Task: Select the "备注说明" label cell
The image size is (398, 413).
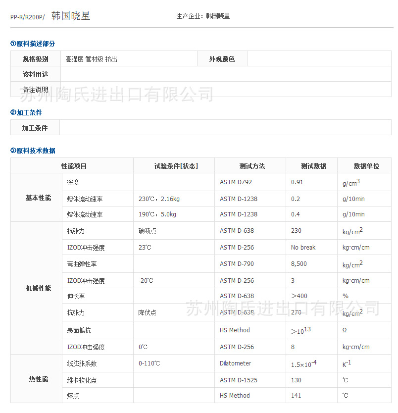Action: pyautogui.click(x=36, y=90)
